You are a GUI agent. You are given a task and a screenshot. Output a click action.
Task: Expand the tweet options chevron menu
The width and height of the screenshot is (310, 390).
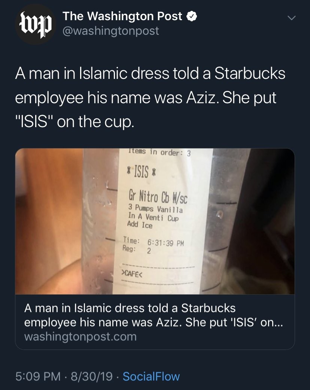pyautogui.click(x=291, y=18)
